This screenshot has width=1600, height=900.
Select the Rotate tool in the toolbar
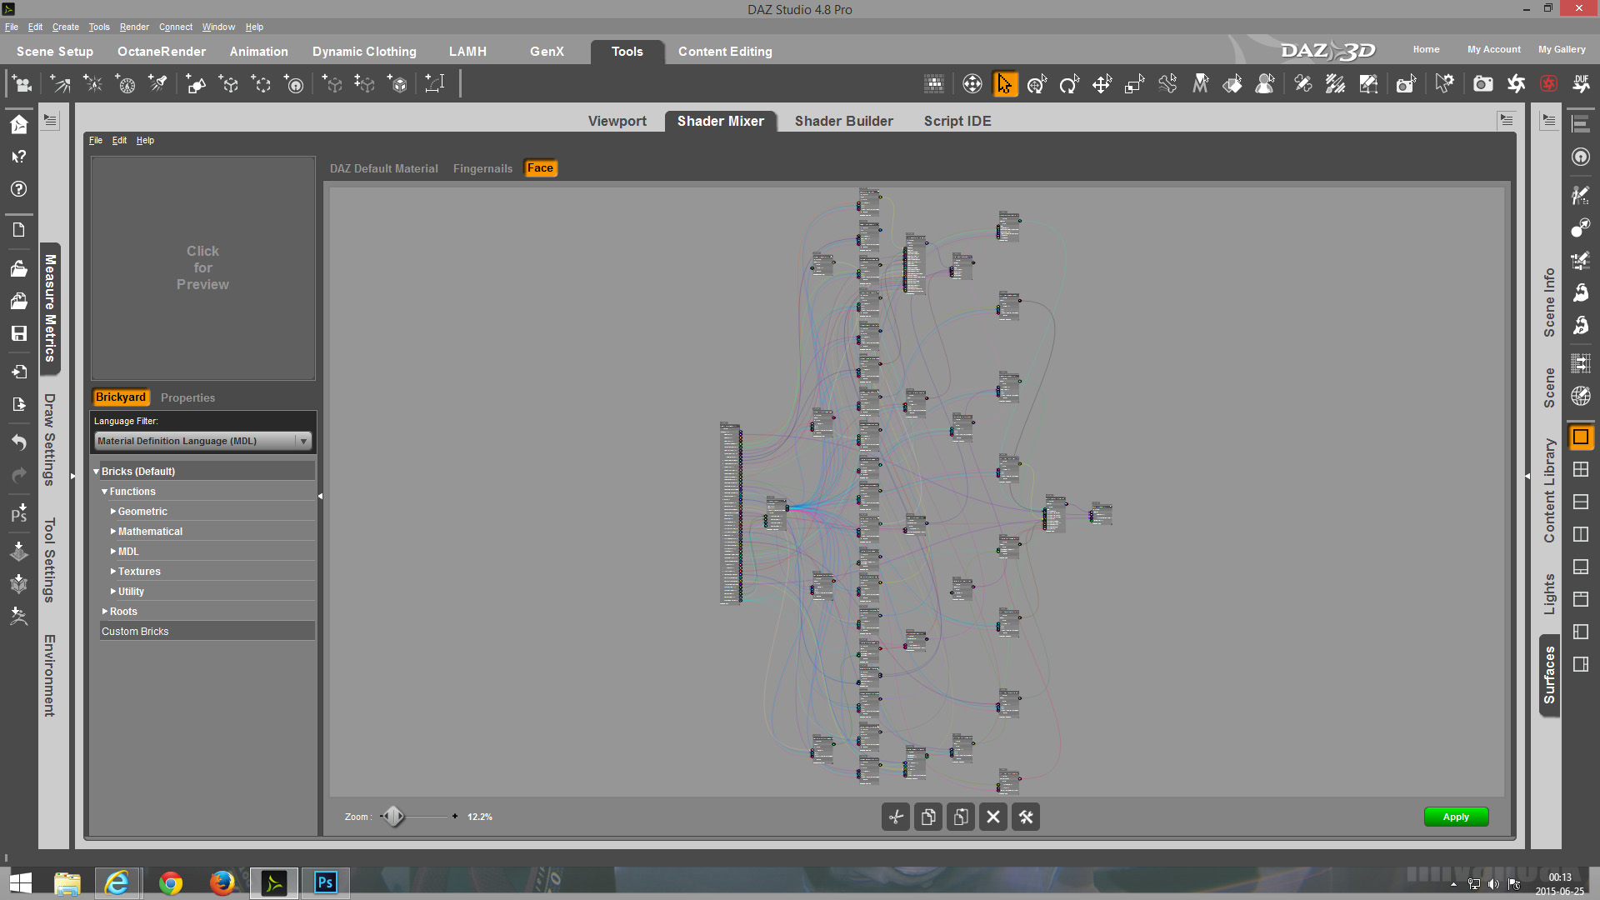pyautogui.click(x=1069, y=84)
